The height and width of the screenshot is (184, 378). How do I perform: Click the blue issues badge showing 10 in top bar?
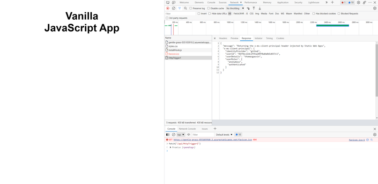click(x=351, y=2)
